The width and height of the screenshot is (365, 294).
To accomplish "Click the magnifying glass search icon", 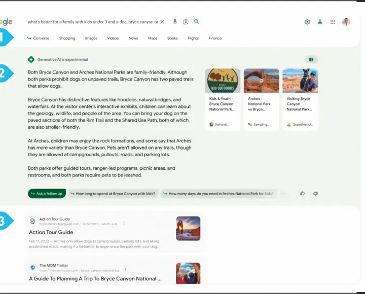I will pos(197,22).
